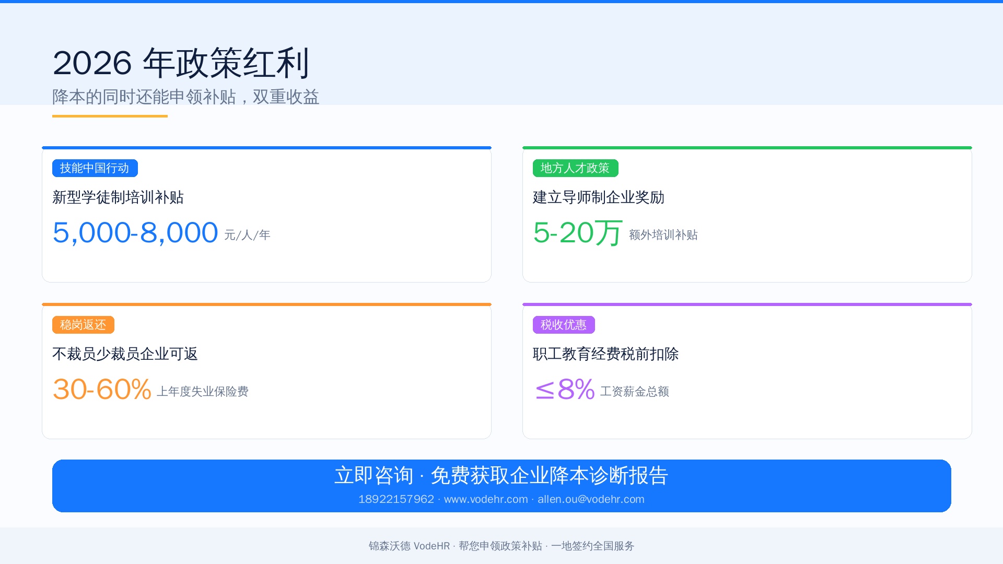
Task: Open the www.vodehr.com link
Action: pyautogui.click(x=486, y=499)
